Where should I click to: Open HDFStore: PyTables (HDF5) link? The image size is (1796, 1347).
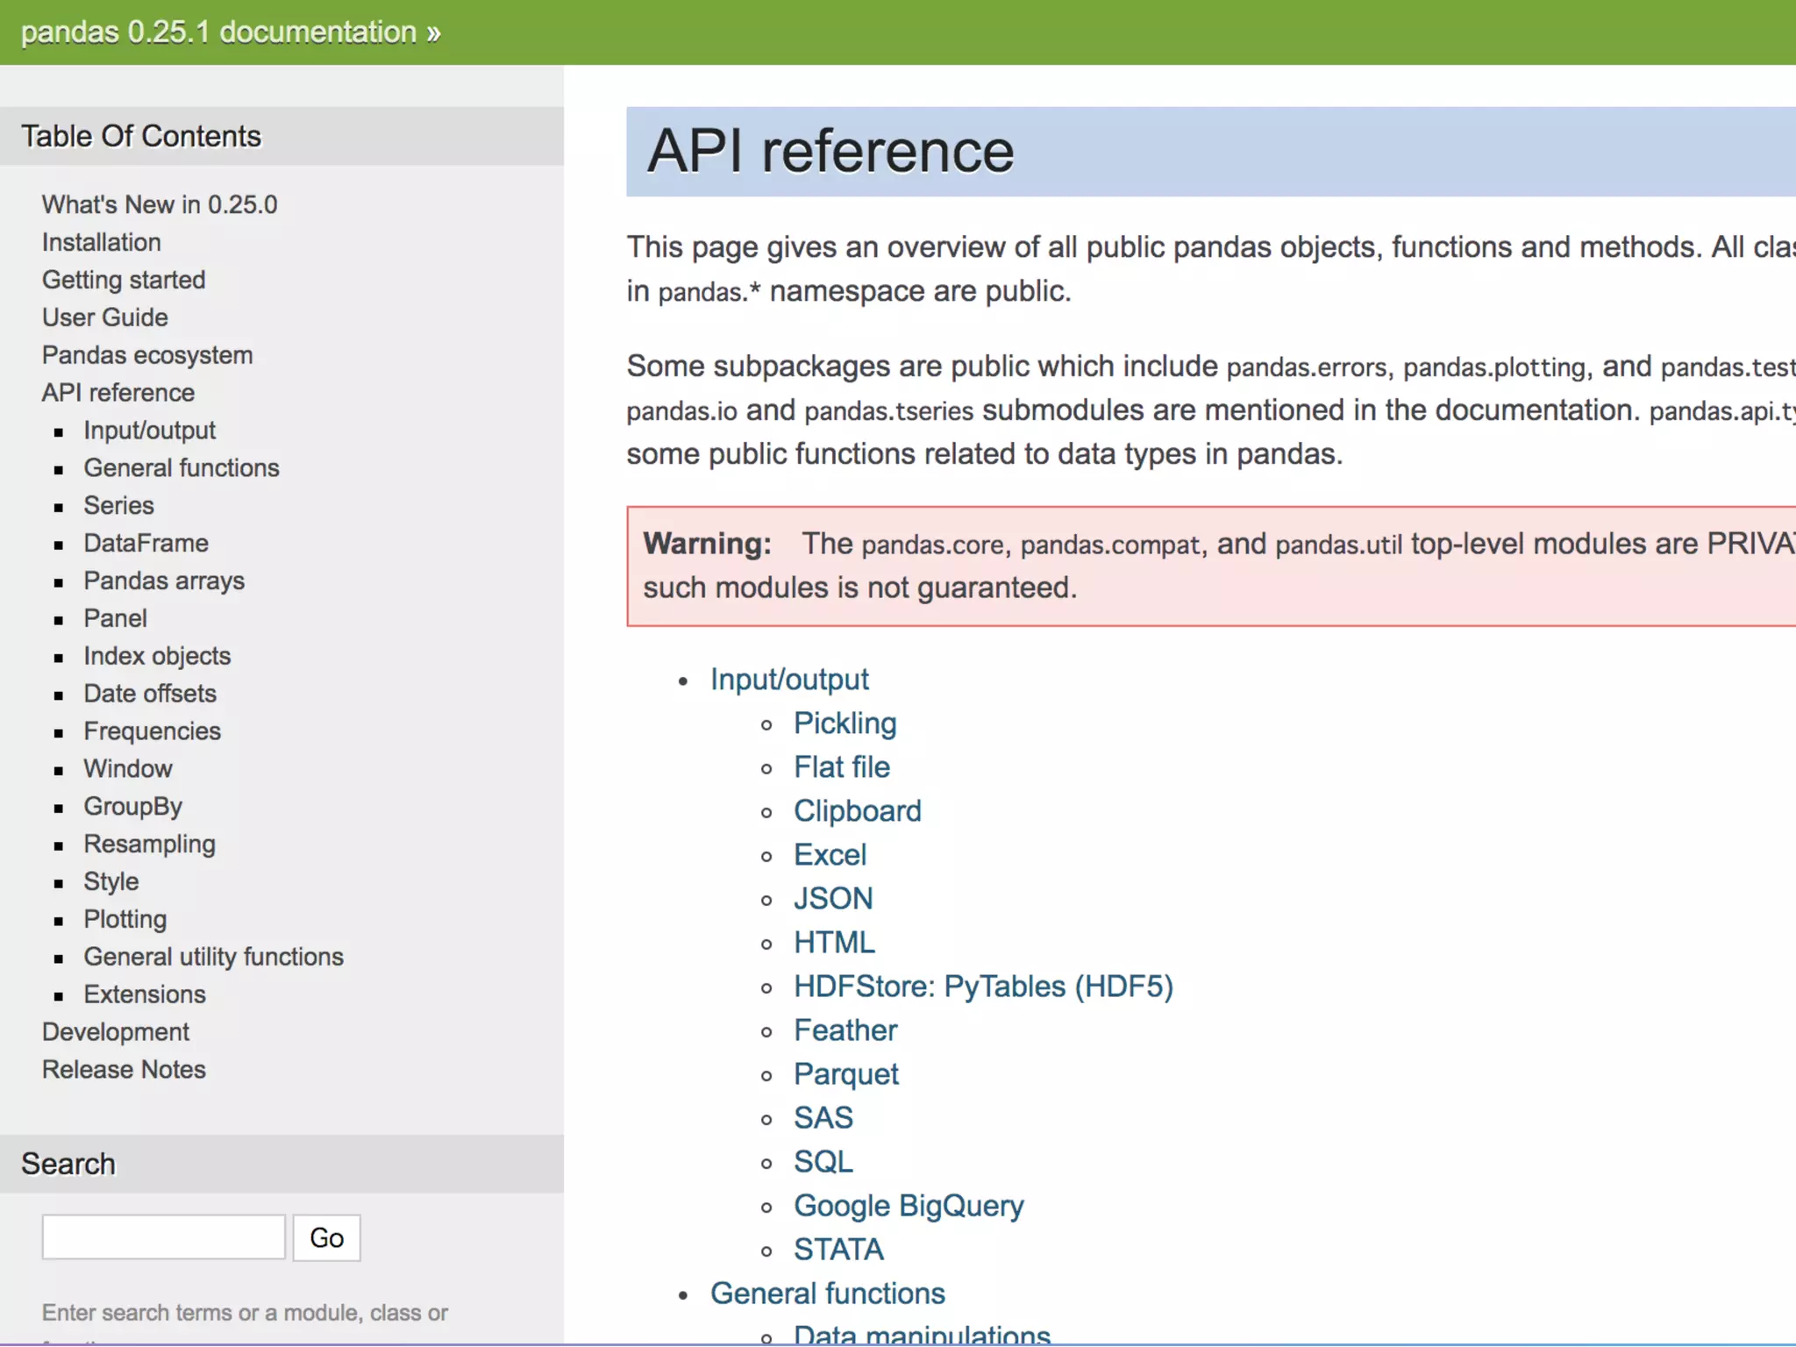[x=983, y=987]
